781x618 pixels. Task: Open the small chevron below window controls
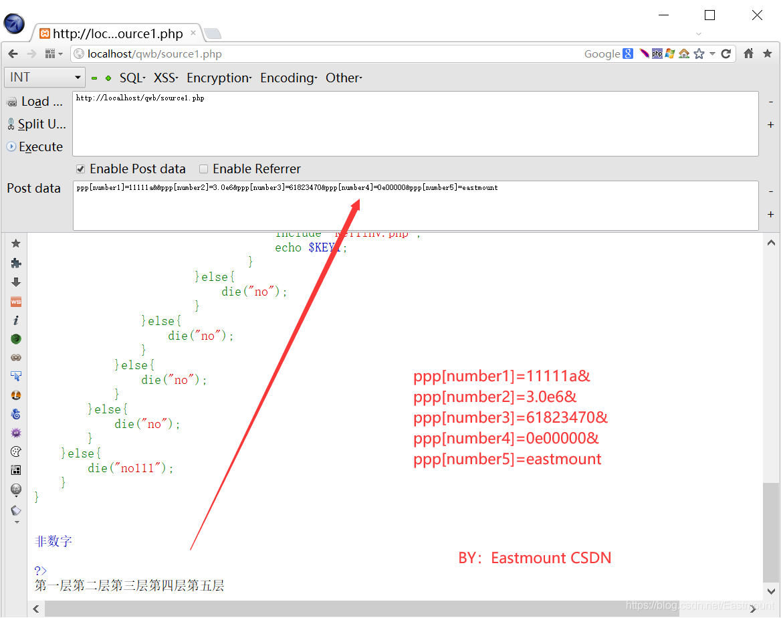(x=699, y=34)
